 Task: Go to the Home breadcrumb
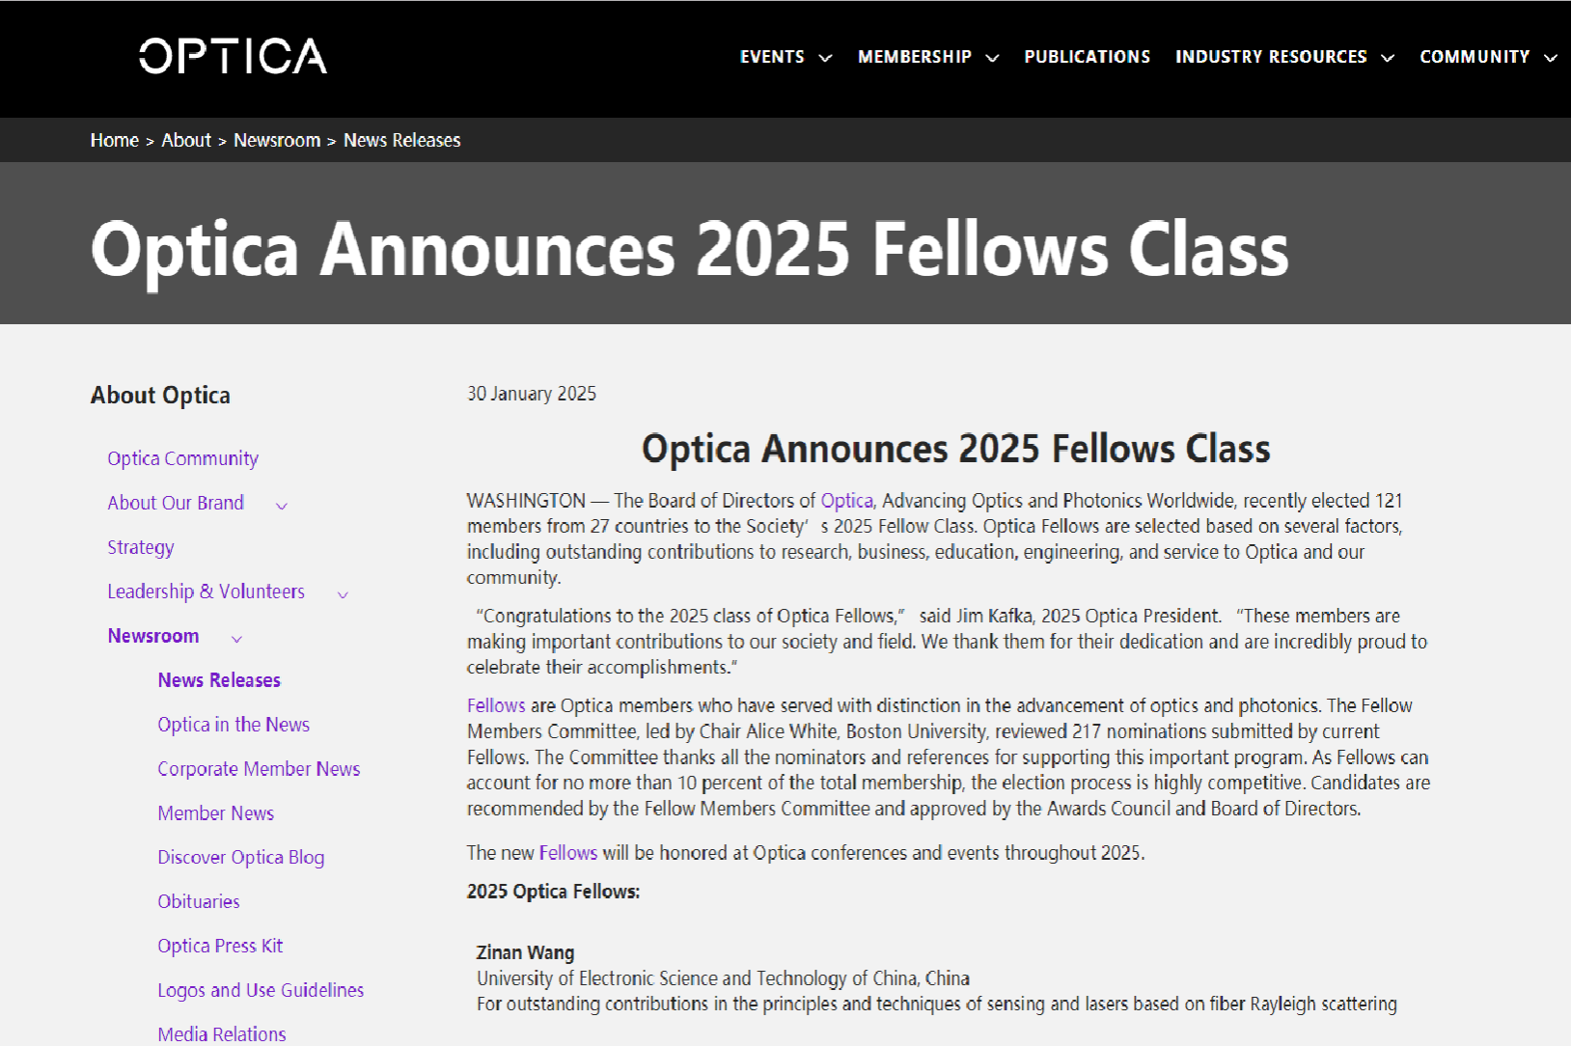[x=115, y=141]
